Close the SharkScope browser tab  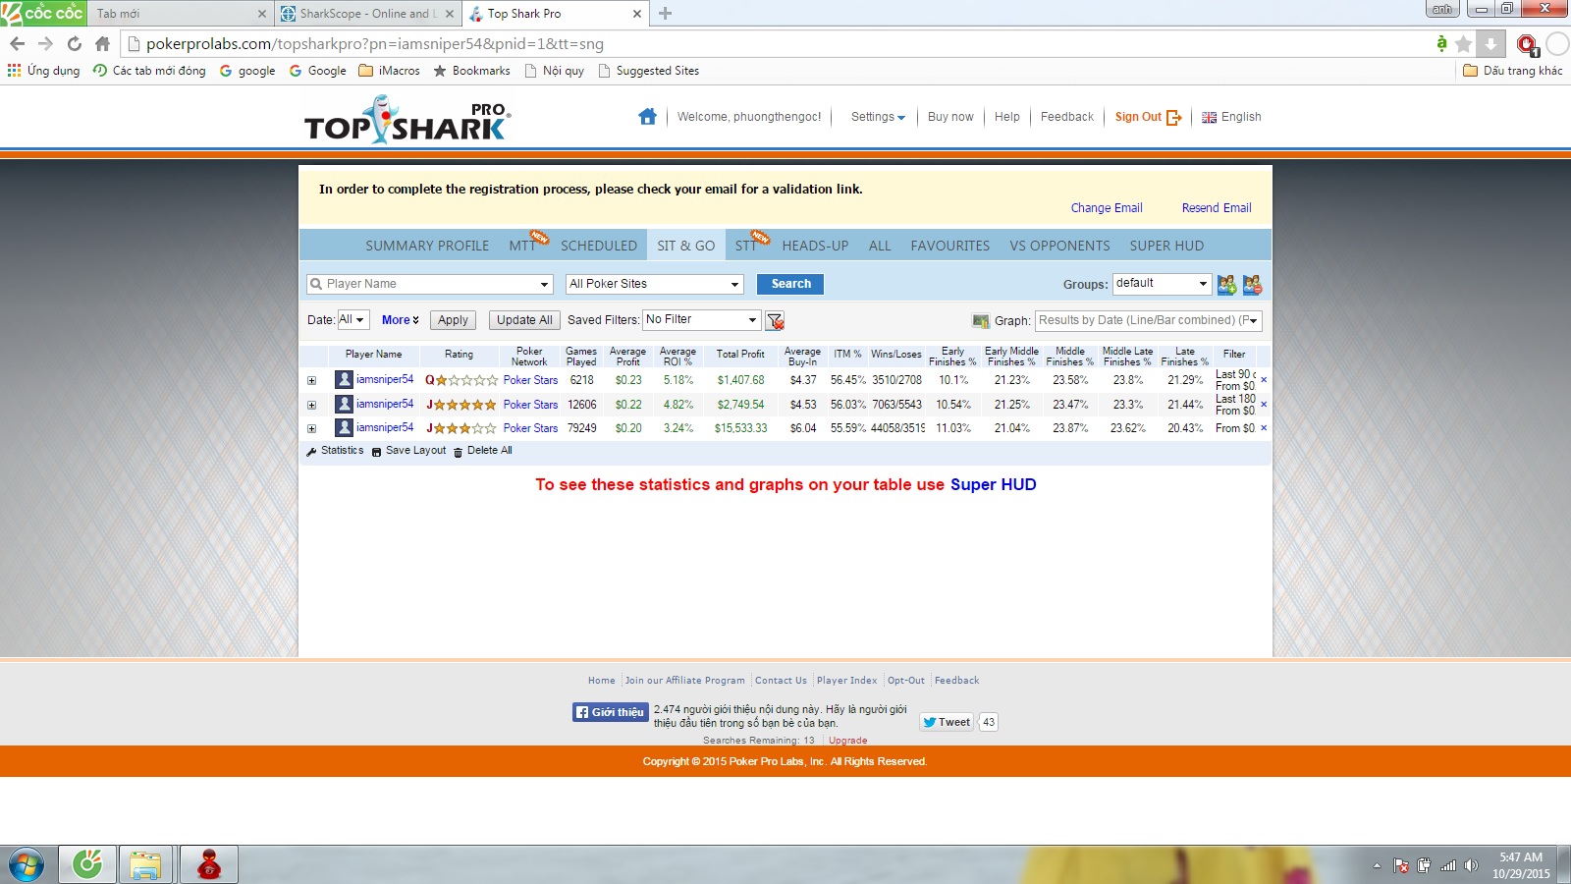[x=450, y=14]
